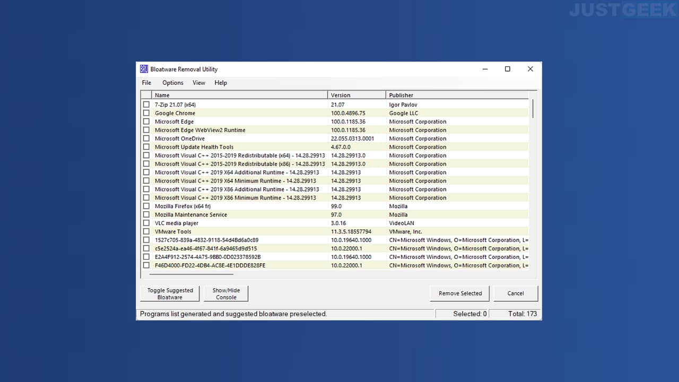Select the Mozilla Firefox (x64 fr) name

(x=182, y=206)
